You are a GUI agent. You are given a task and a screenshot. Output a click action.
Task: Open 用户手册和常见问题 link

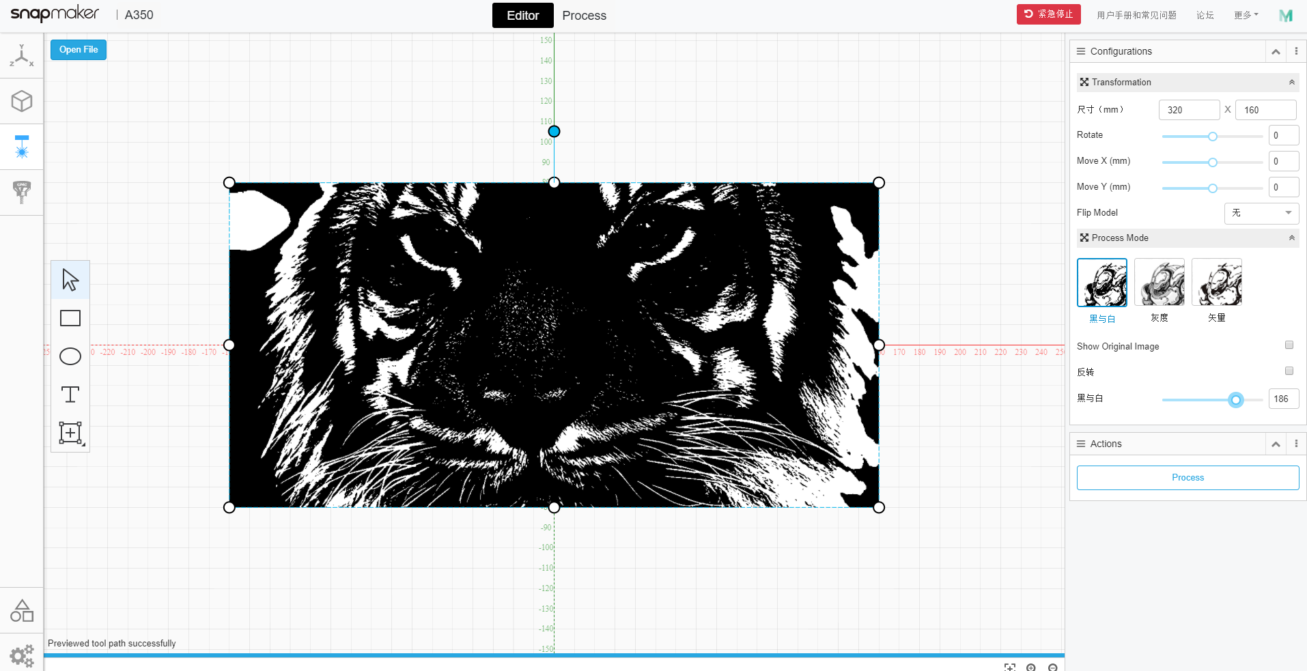coord(1136,15)
